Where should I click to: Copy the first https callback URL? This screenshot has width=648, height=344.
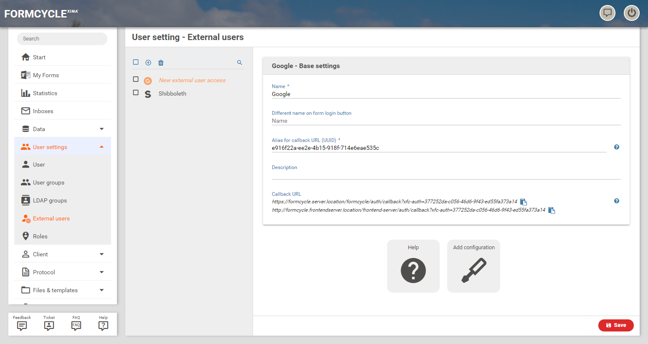coord(524,202)
